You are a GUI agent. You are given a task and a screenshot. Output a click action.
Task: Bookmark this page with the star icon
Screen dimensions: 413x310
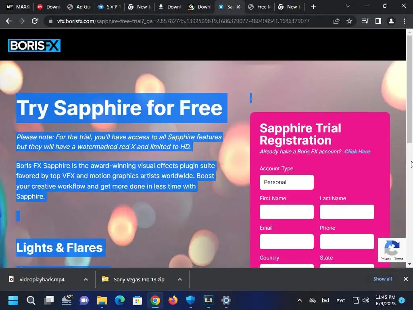pos(349,21)
